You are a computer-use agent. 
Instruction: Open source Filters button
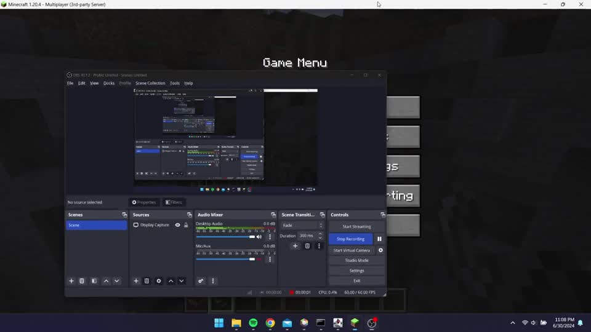click(x=174, y=202)
